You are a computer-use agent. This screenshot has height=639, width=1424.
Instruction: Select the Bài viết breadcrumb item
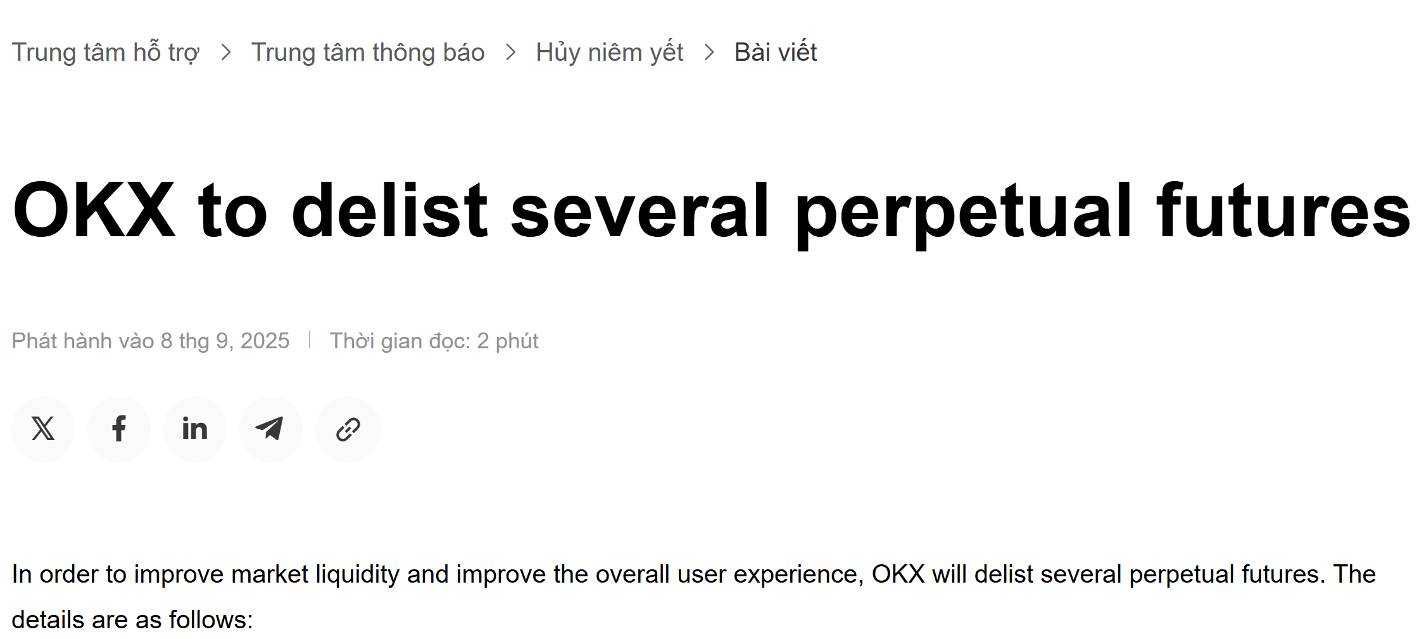775,52
